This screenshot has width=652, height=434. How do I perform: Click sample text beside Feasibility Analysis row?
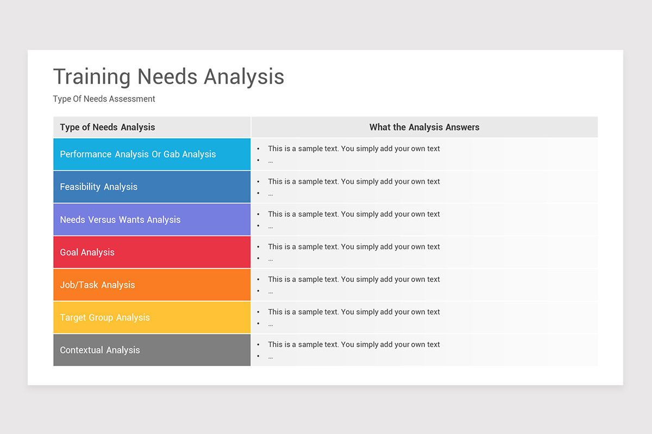(x=354, y=181)
